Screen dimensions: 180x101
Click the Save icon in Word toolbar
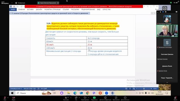pyautogui.click(x=14, y=6)
